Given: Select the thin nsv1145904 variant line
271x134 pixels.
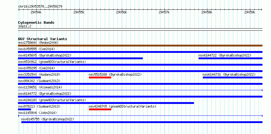Looking at the screenshot, I should click(x=140, y=116).
